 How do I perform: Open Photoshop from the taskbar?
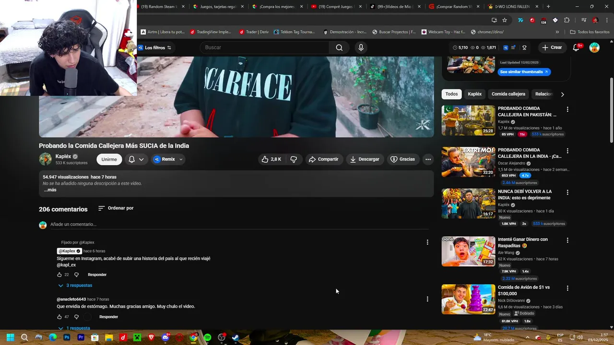coord(67,337)
